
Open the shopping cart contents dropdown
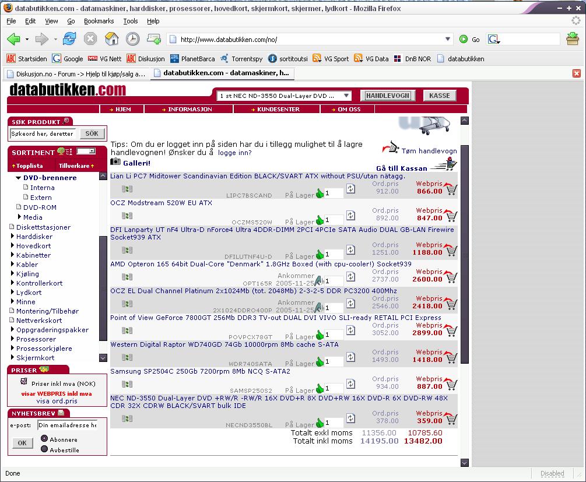(x=346, y=96)
